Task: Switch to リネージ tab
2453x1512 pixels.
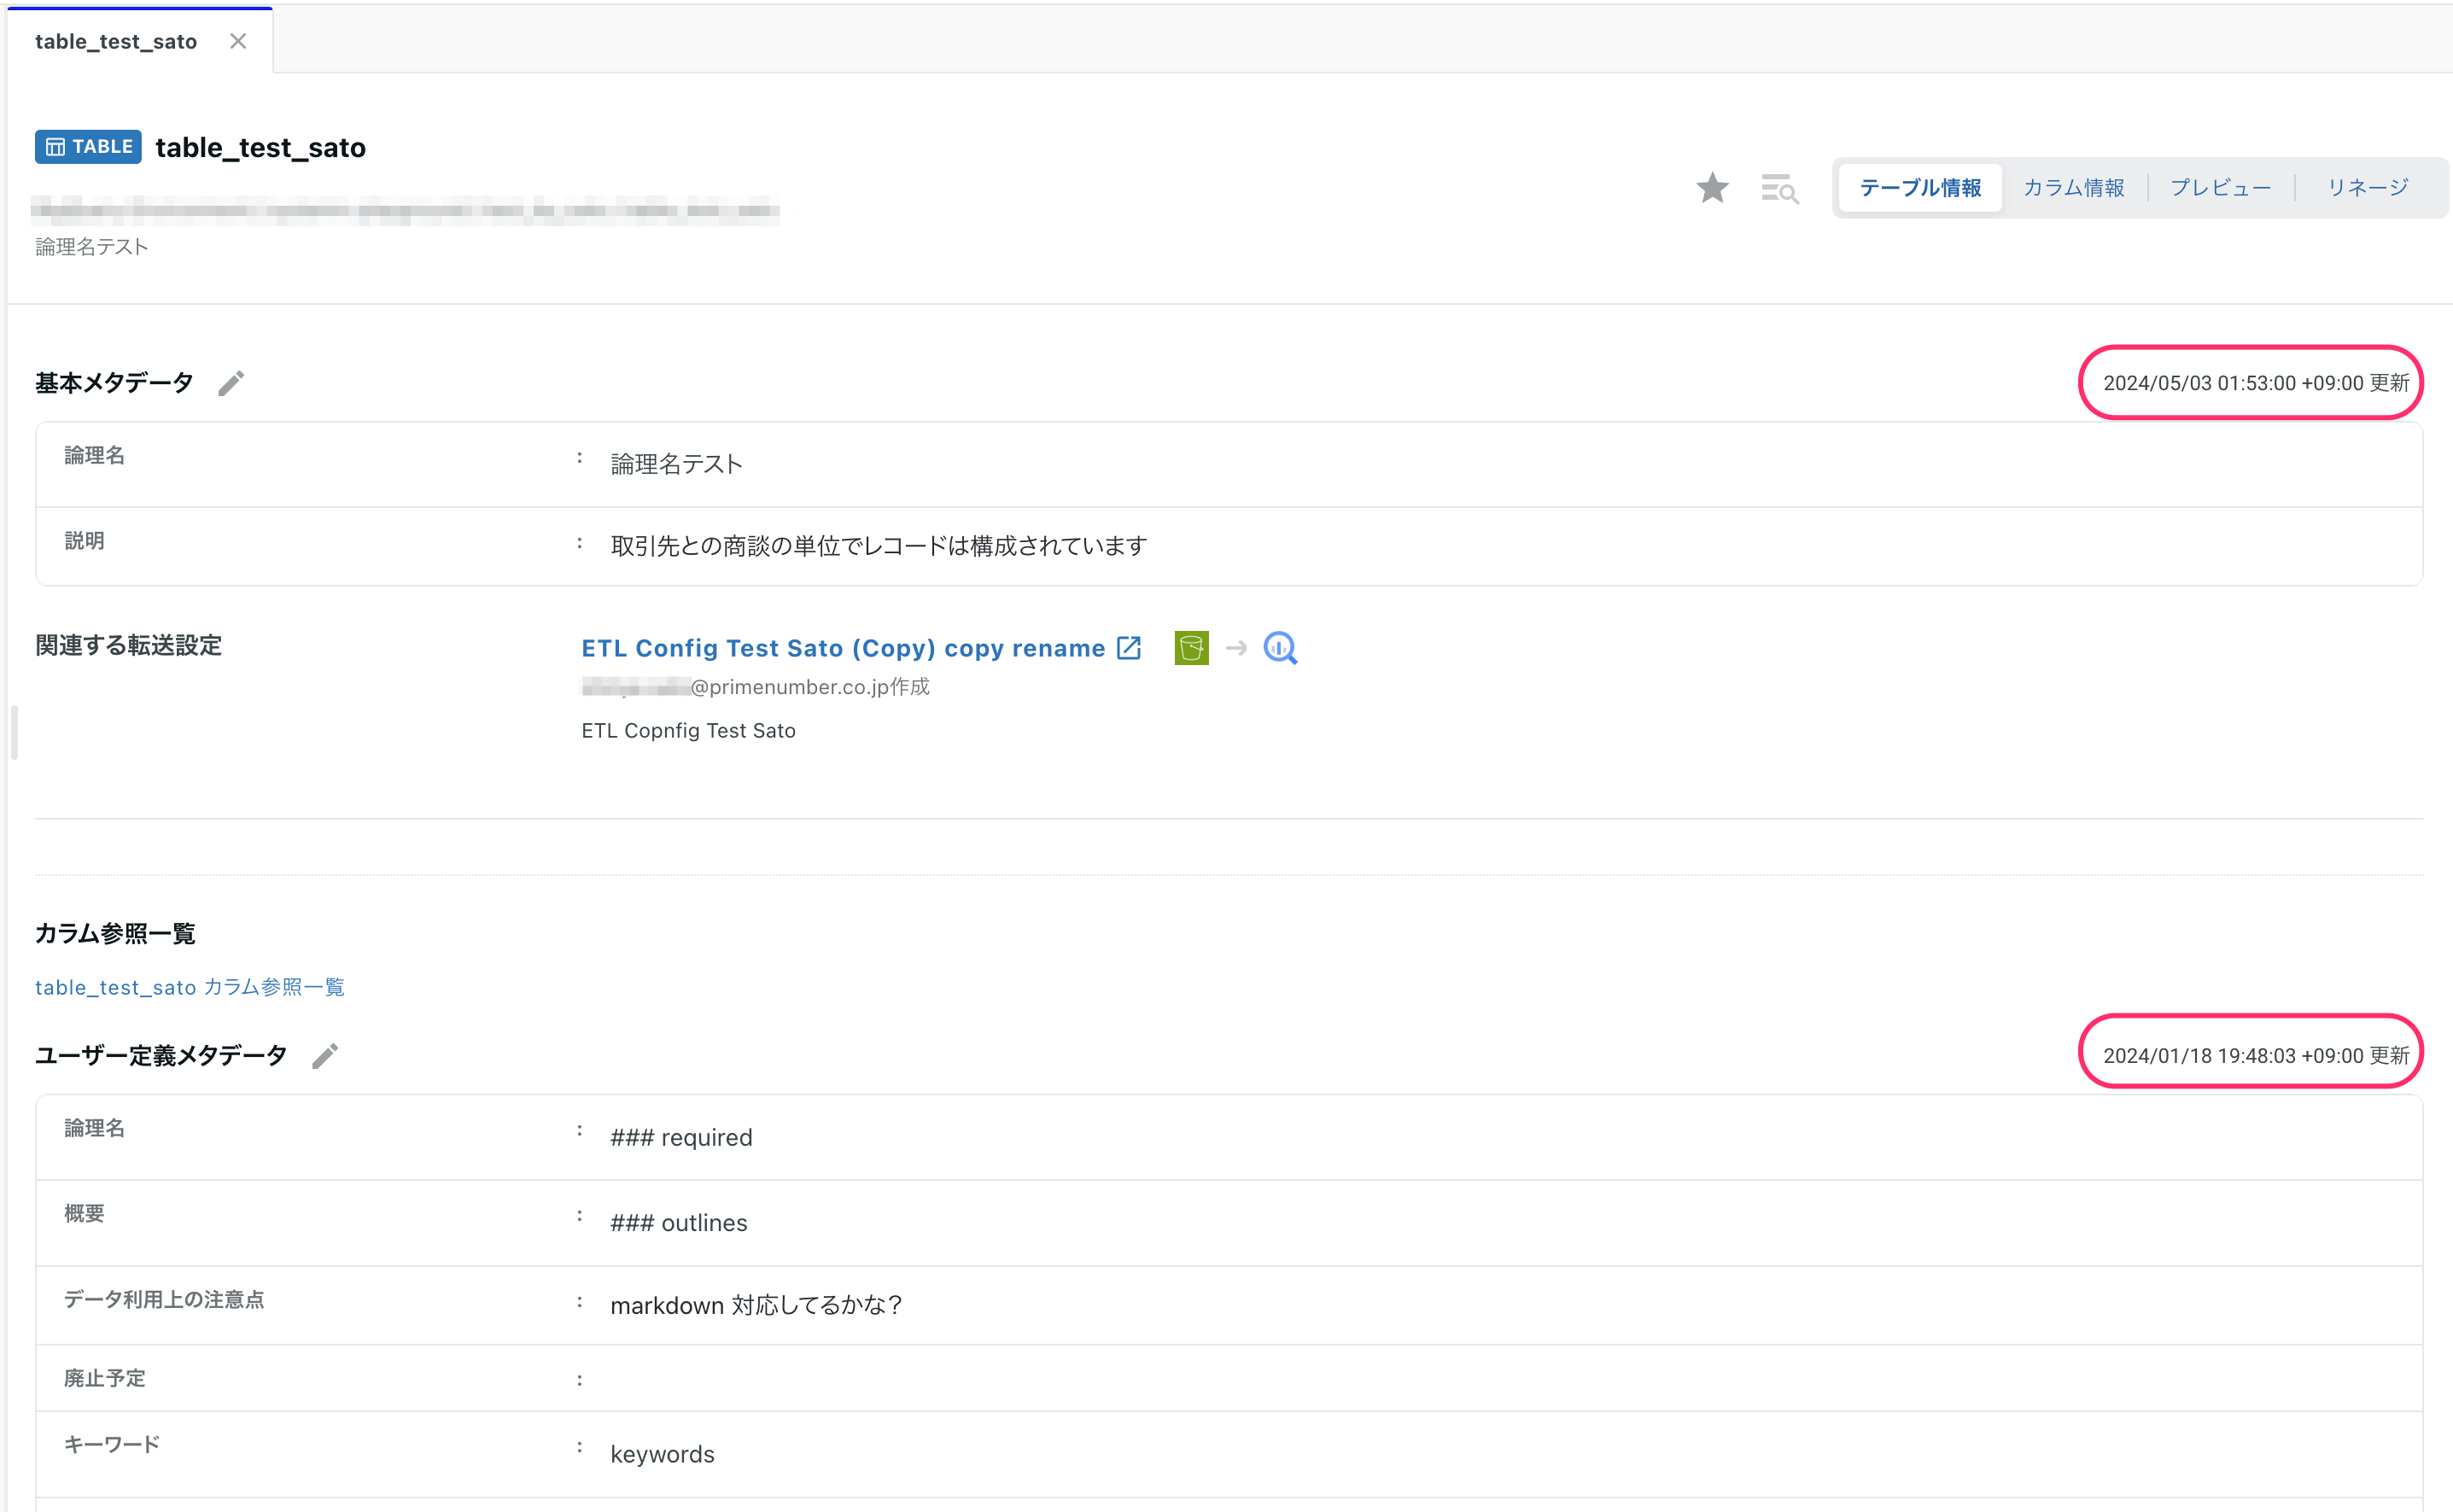Action: (x=2367, y=188)
